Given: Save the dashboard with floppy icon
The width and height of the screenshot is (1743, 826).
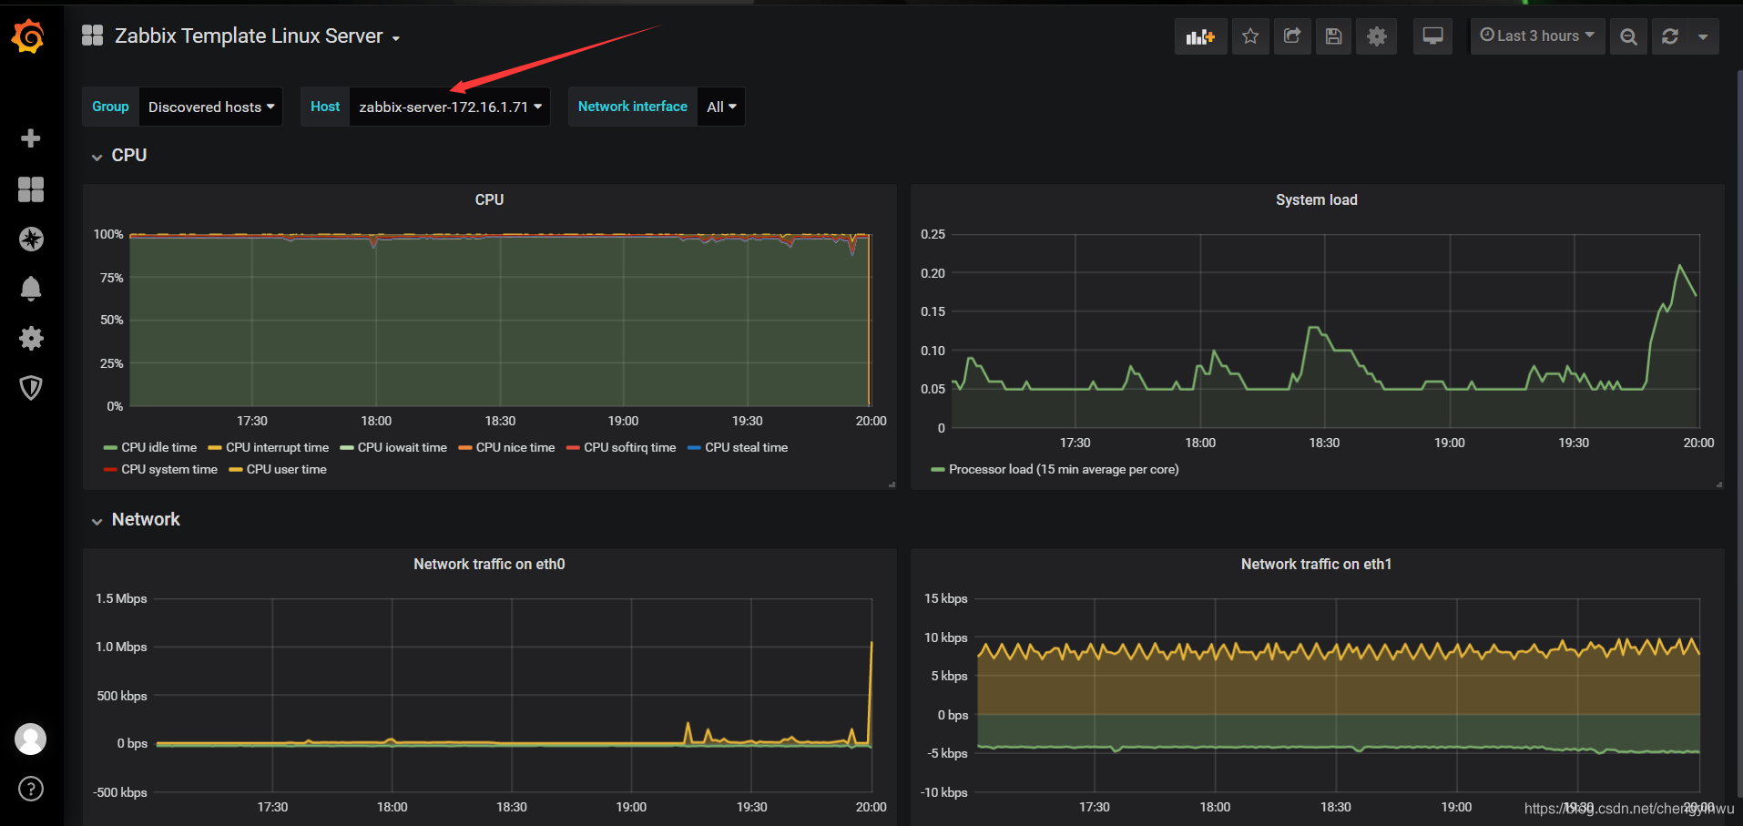Looking at the screenshot, I should (x=1333, y=36).
